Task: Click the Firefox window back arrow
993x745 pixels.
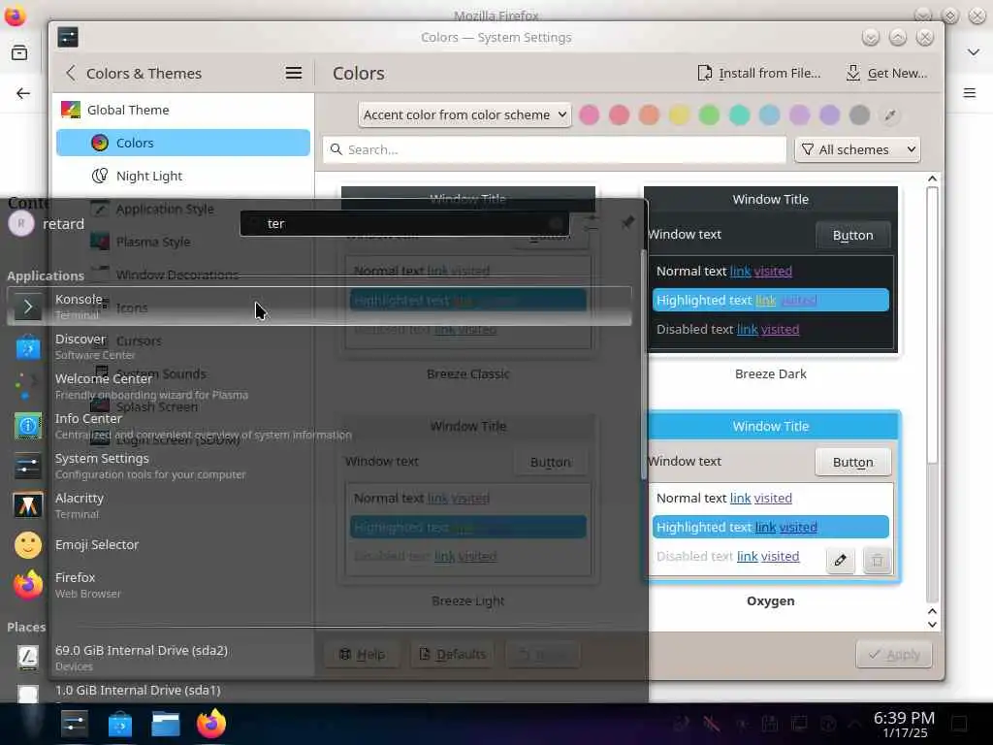Action: (23, 93)
